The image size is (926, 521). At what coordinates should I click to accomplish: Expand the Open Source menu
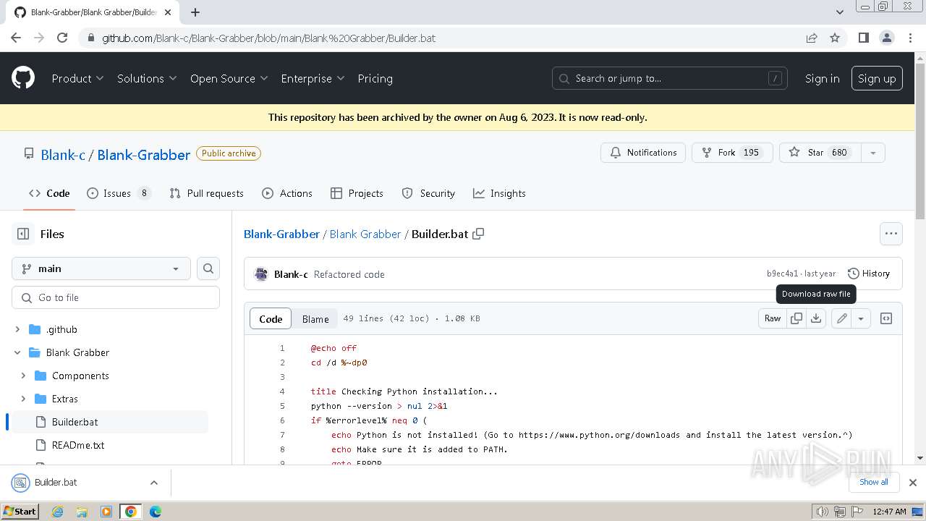229,78
